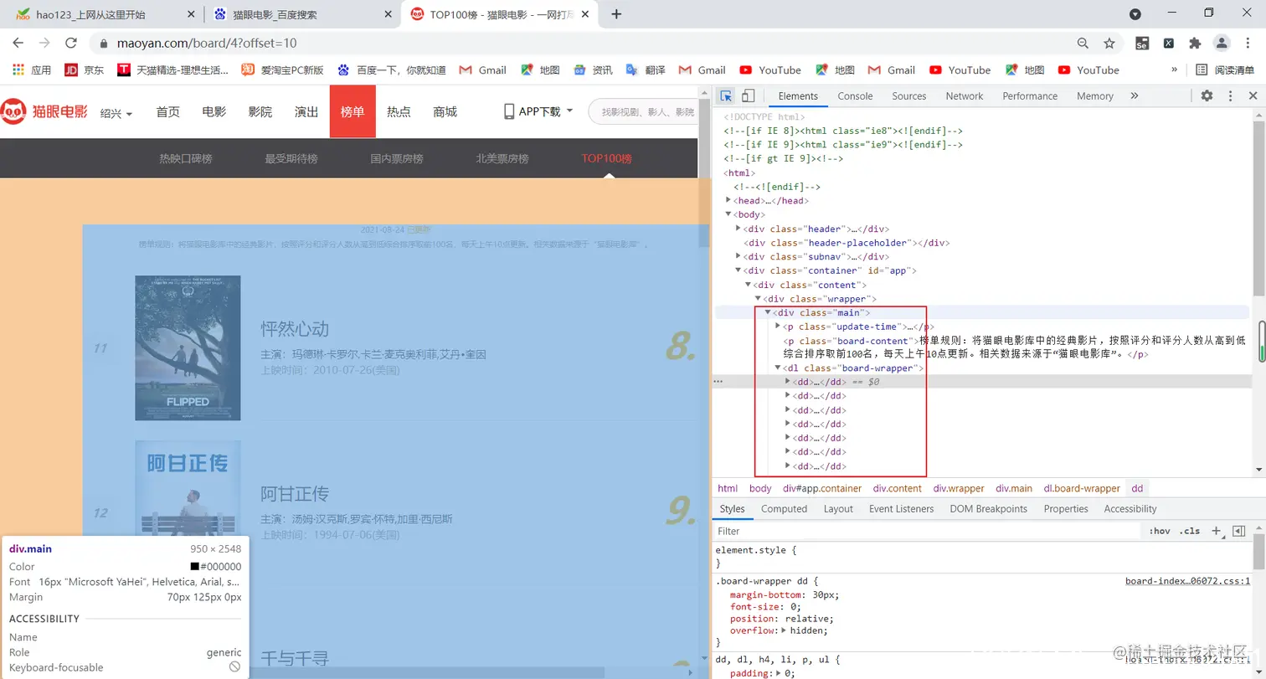This screenshot has width=1266, height=679.
Task: Switch to the Computed styles pane
Action: (784, 509)
